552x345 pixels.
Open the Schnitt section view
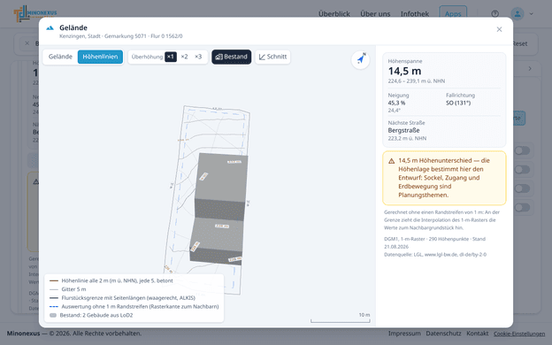pyautogui.click(x=272, y=57)
